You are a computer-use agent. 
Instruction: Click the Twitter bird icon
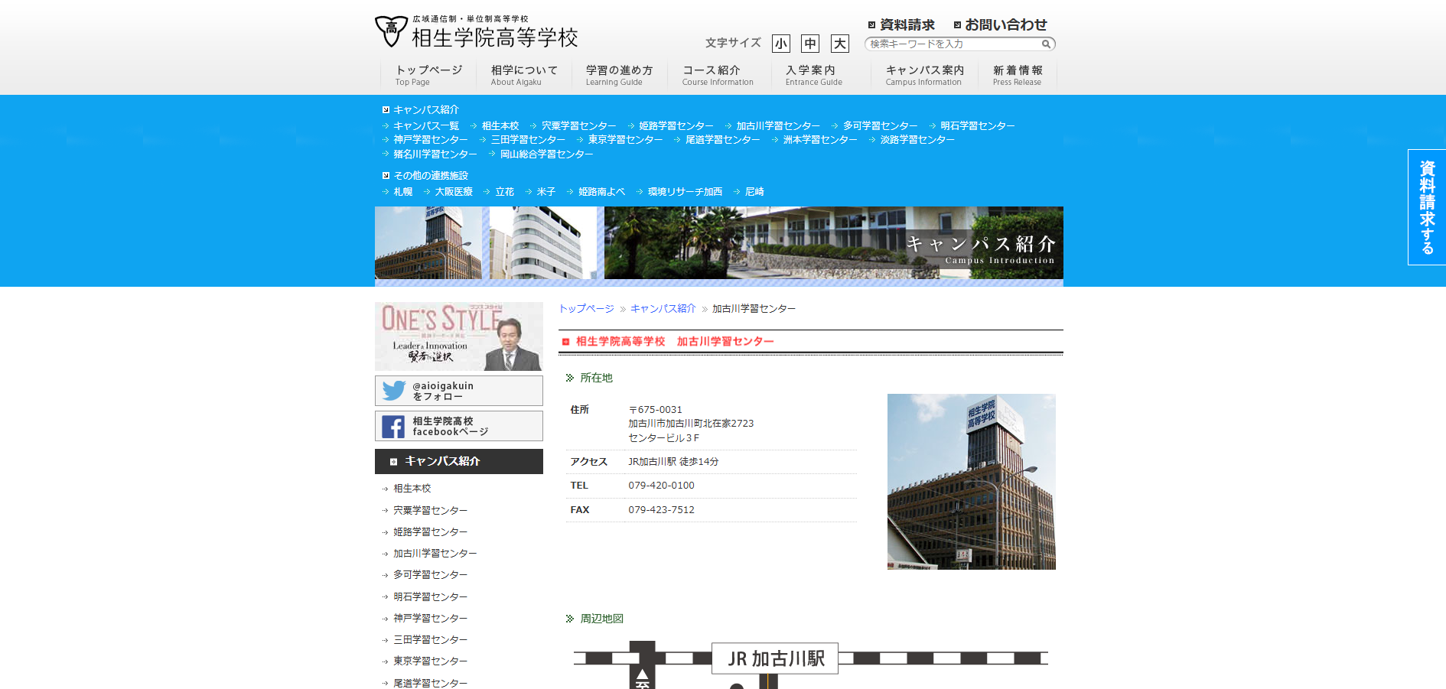click(x=394, y=391)
